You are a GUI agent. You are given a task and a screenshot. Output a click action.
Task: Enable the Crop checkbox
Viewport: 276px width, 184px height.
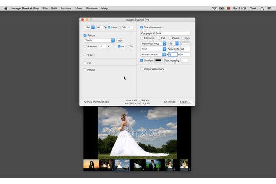coord(85,55)
